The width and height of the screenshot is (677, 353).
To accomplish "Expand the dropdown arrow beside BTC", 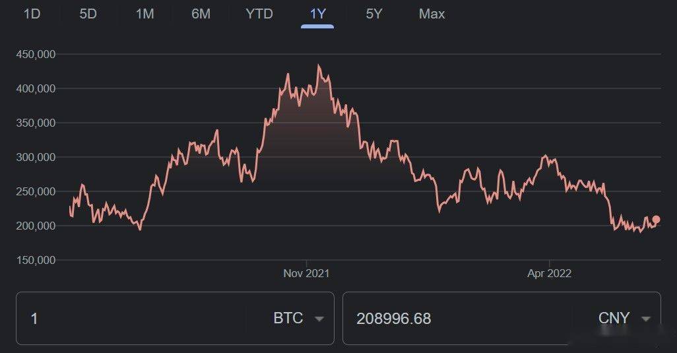I will tap(319, 319).
